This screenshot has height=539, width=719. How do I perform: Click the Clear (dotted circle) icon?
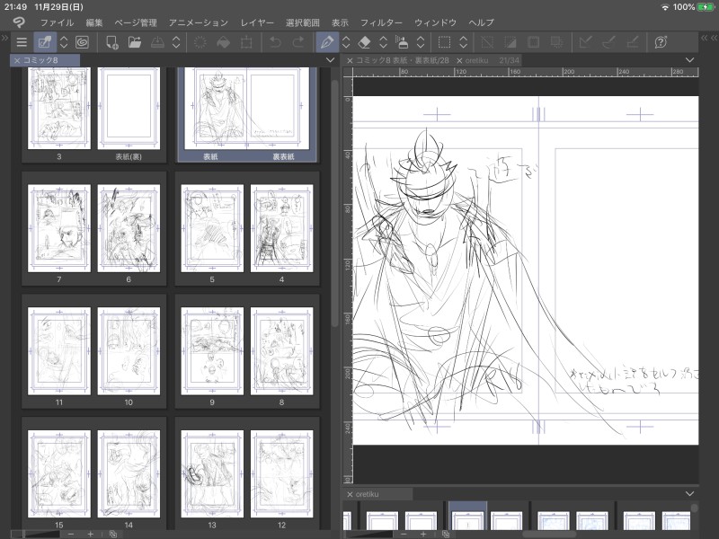[x=200, y=42]
